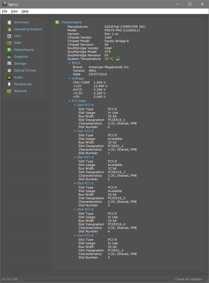
Task: Click the Storage hard drive icon
Action: click(9, 63)
